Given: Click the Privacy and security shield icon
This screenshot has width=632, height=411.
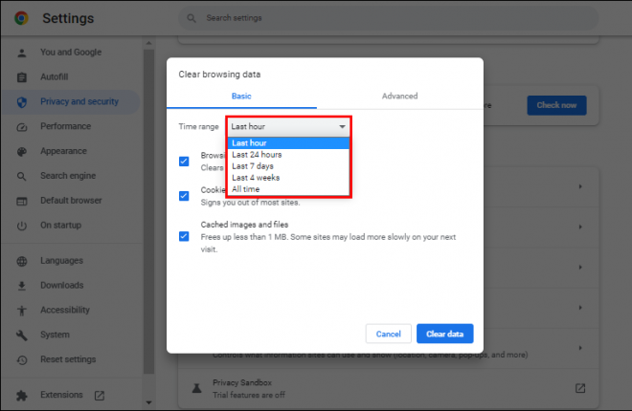Looking at the screenshot, I should coord(21,101).
